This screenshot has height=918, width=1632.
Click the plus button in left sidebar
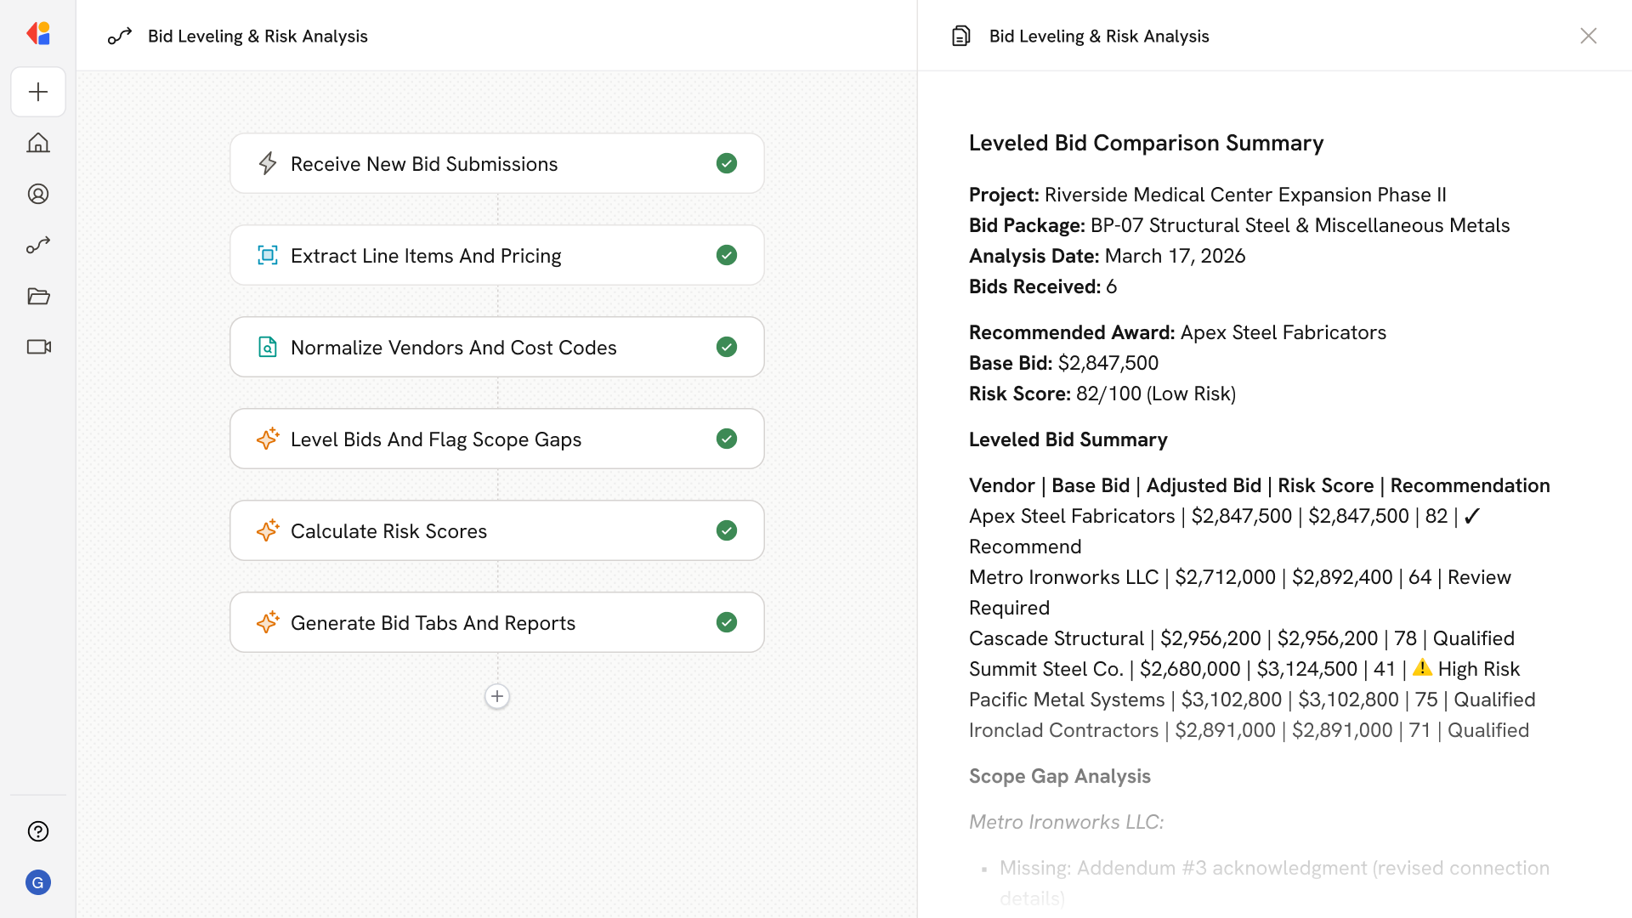tap(38, 92)
